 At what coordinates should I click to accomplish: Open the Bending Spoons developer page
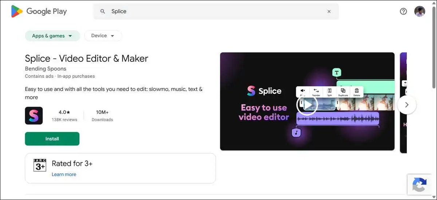(x=46, y=69)
